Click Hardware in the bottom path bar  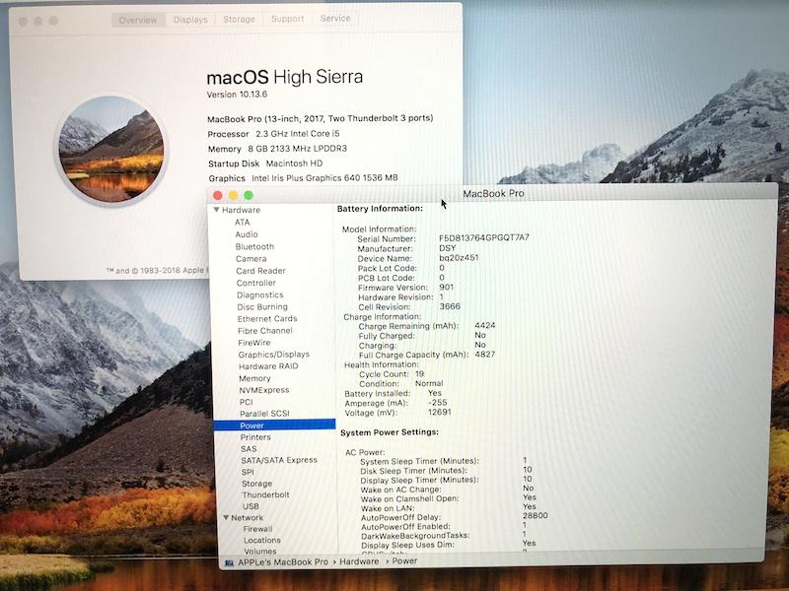pyautogui.click(x=359, y=561)
